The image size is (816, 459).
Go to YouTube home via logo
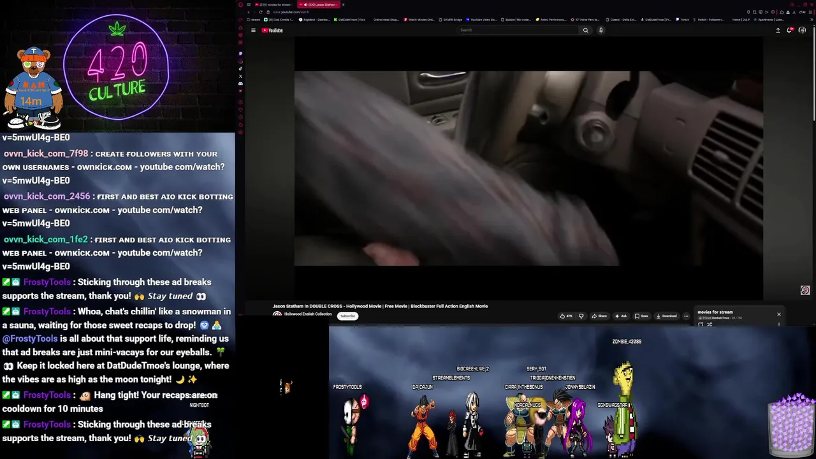click(272, 30)
